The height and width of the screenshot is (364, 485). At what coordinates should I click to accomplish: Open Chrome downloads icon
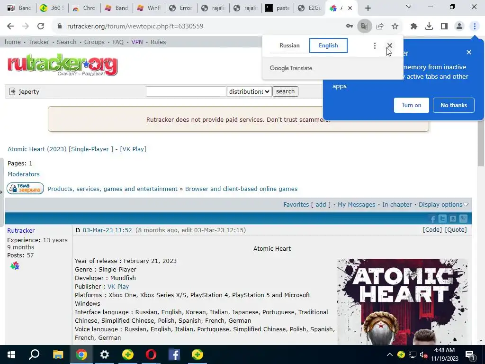429,27
